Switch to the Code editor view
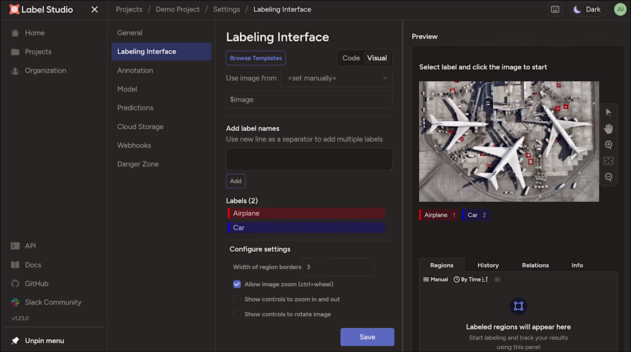 click(x=351, y=58)
